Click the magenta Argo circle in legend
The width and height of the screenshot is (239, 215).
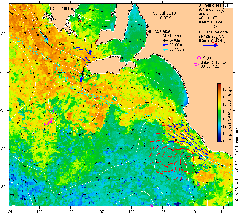click(x=199, y=58)
